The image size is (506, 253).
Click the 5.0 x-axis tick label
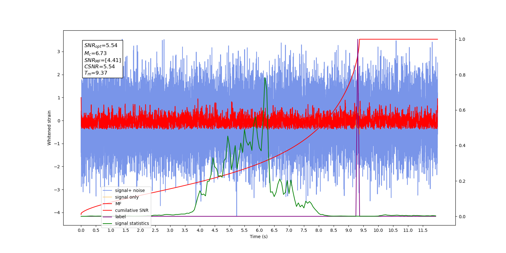tap(230, 230)
